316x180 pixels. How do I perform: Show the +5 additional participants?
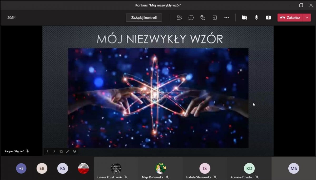(21, 168)
